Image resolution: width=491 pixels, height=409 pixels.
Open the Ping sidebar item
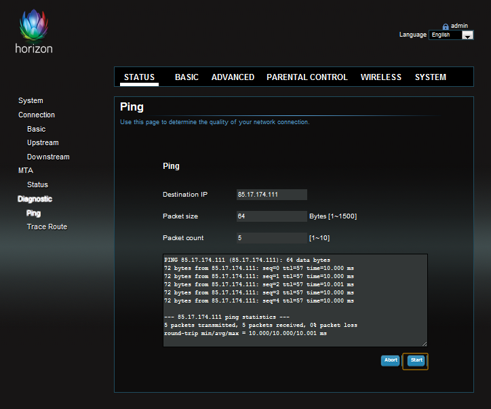33,213
